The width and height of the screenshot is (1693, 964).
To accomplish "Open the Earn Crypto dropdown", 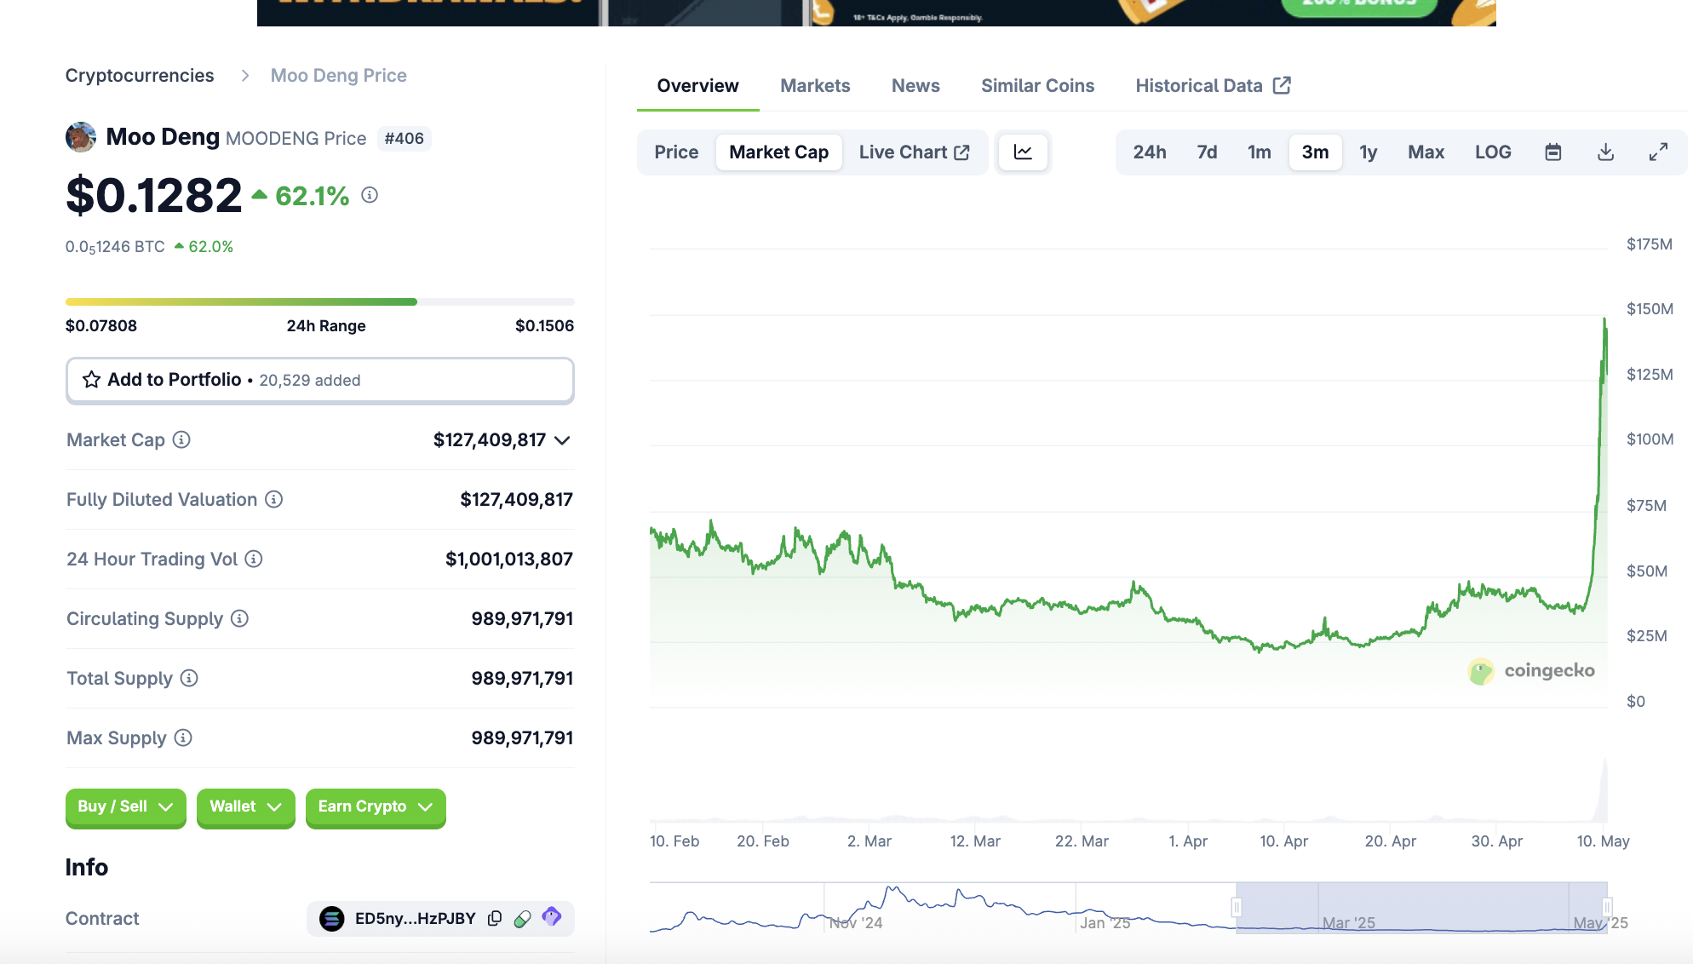I will 375,806.
